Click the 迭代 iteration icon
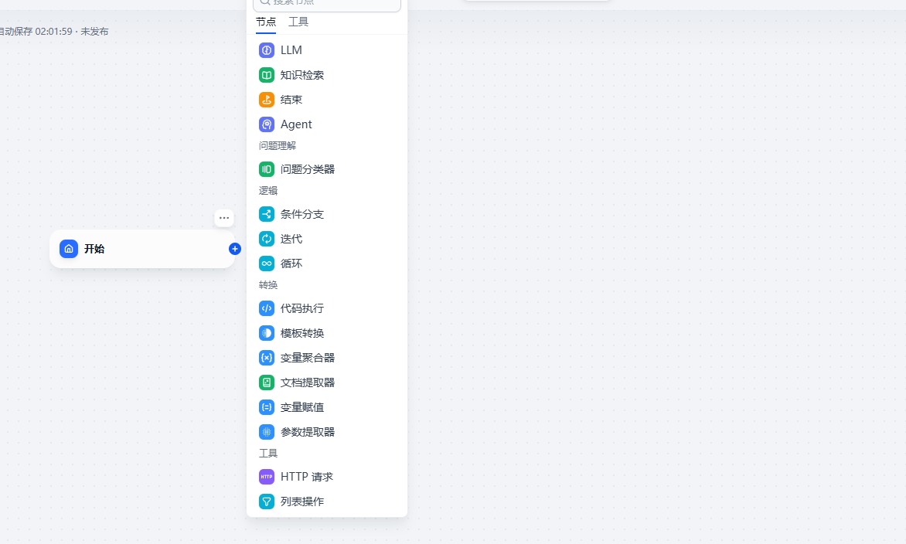 click(267, 239)
